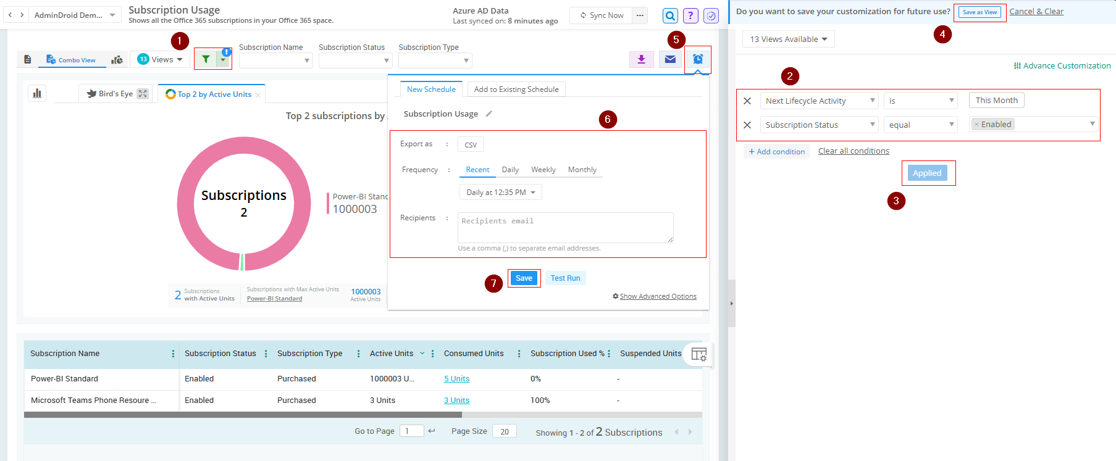Click the help question mark icon
This screenshot has width=1116, height=461.
coord(690,15)
